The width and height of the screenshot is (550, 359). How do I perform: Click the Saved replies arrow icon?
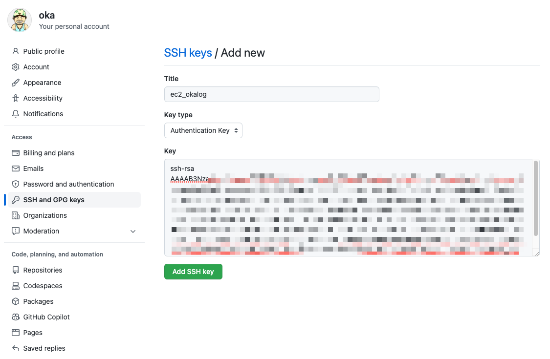coord(16,348)
